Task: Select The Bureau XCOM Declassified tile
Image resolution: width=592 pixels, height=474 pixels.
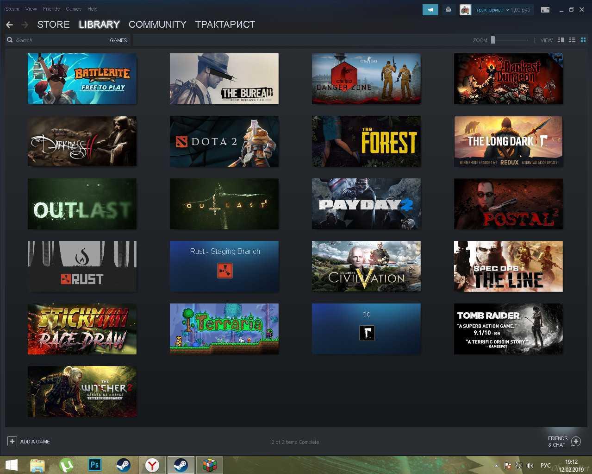Action: pyautogui.click(x=224, y=79)
